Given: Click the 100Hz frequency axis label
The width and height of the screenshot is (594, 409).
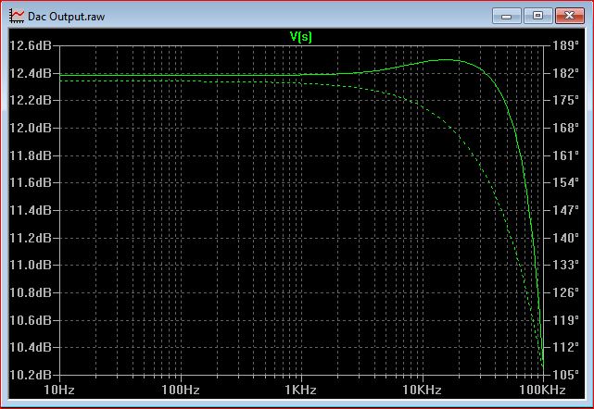Looking at the screenshot, I should (181, 390).
